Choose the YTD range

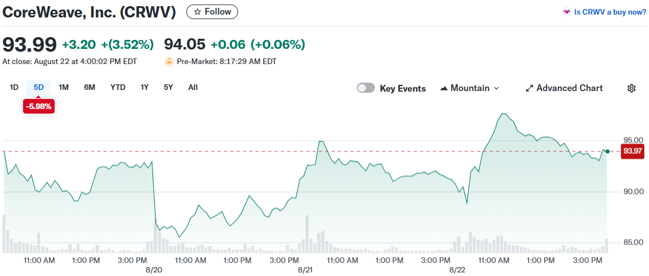(x=118, y=87)
